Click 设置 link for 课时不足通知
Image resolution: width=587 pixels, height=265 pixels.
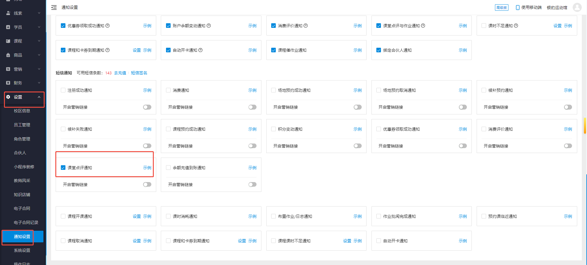557,26
